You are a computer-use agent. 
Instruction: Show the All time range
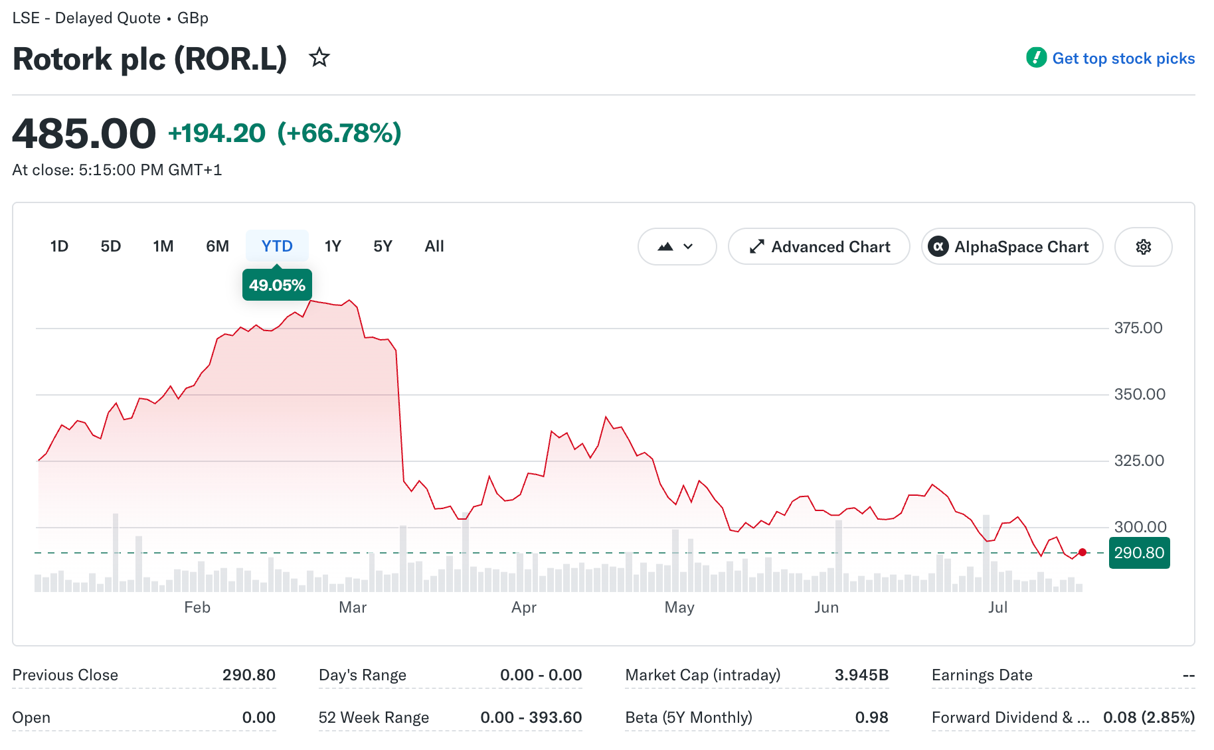pos(434,246)
